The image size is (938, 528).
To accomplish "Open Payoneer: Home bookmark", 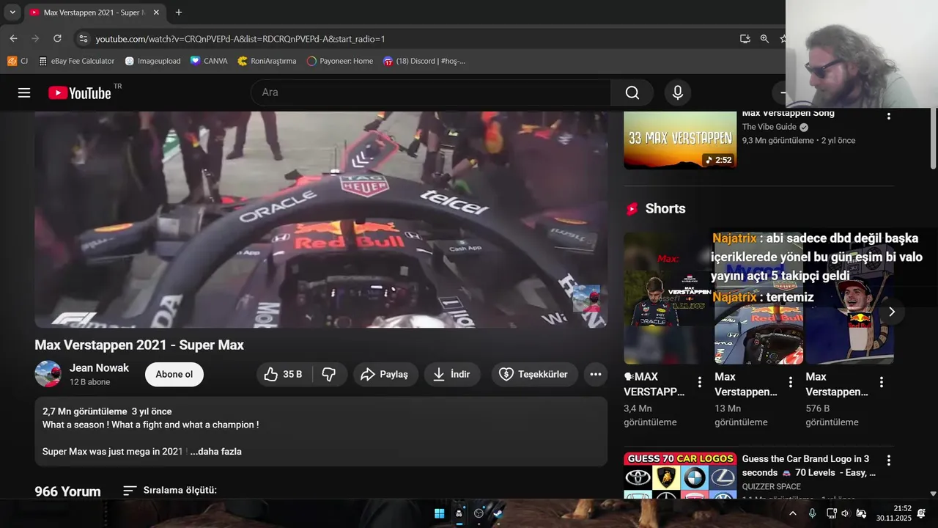I will coord(339,61).
